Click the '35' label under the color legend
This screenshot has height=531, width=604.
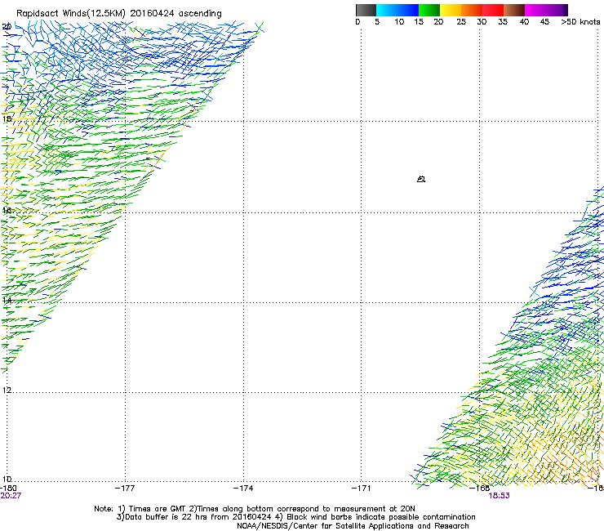[503, 22]
